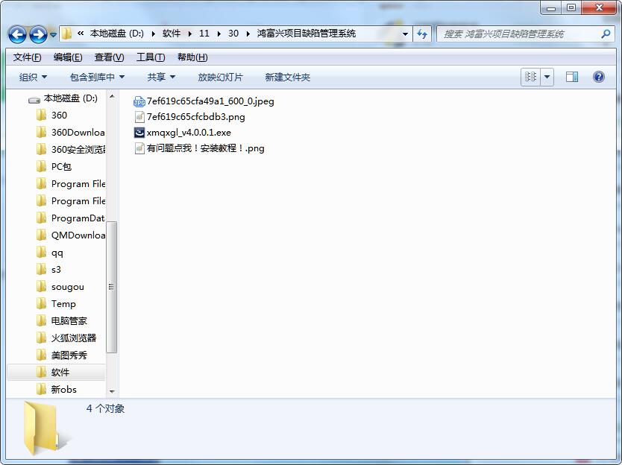The image size is (622, 465).
Task: Select the xmqxgl_v4.0.0.1.exe file
Action: click(x=189, y=133)
